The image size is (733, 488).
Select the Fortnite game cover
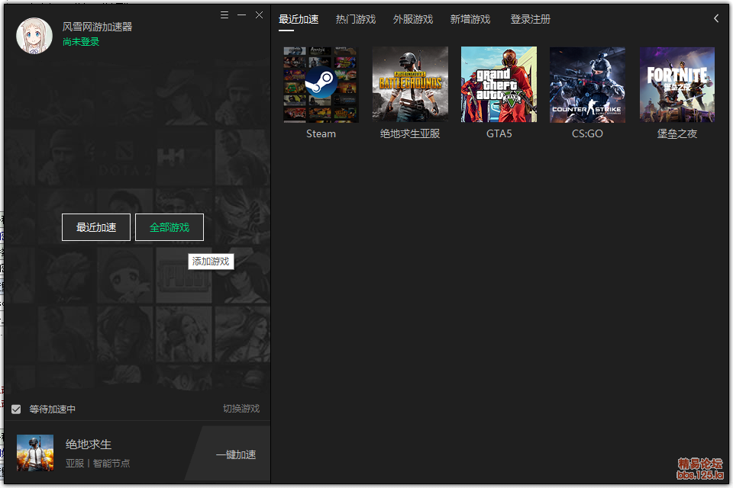click(x=677, y=84)
